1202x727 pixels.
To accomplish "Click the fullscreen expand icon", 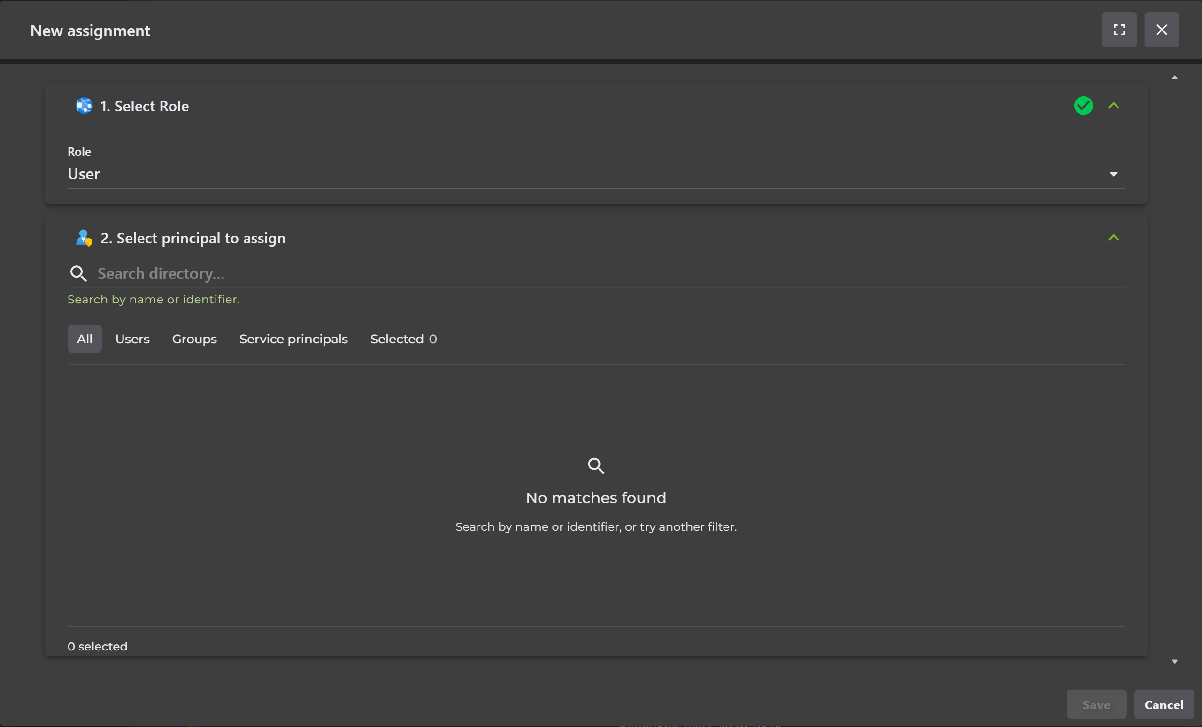I will click(1118, 30).
